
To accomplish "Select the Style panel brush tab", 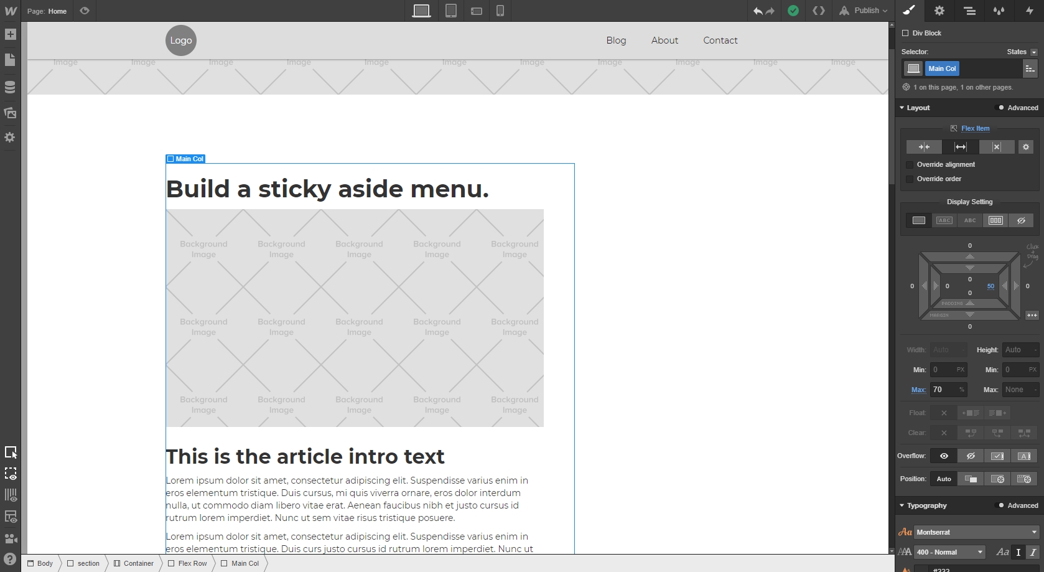I will [x=909, y=11].
